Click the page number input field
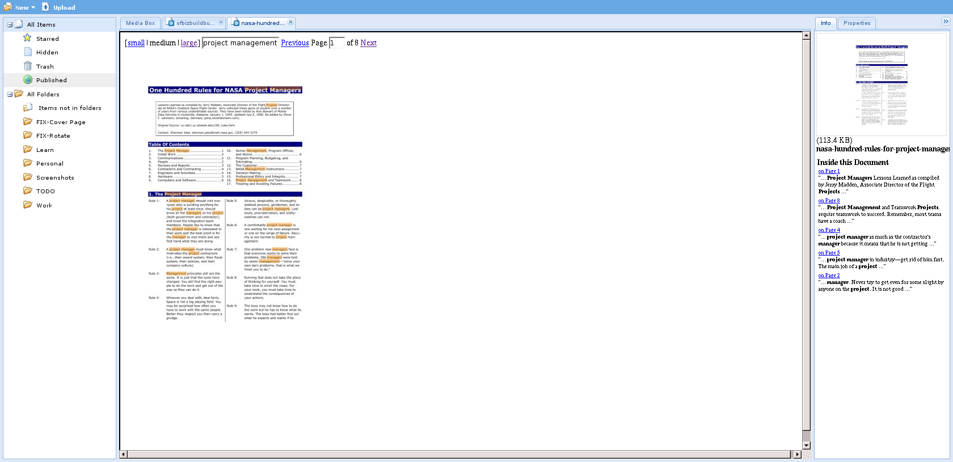The height and width of the screenshot is (462, 953). 336,43
